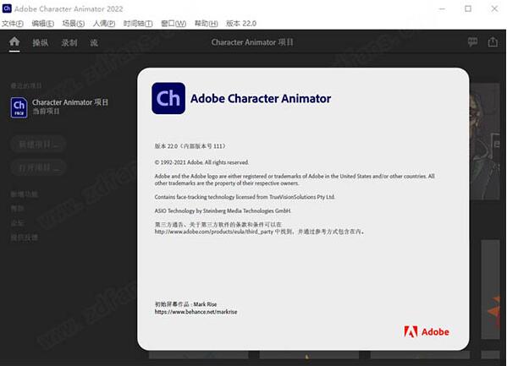This screenshot has height=366, width=507.
Task: Switch to the 录制 workspace tab
Action: 69,42
